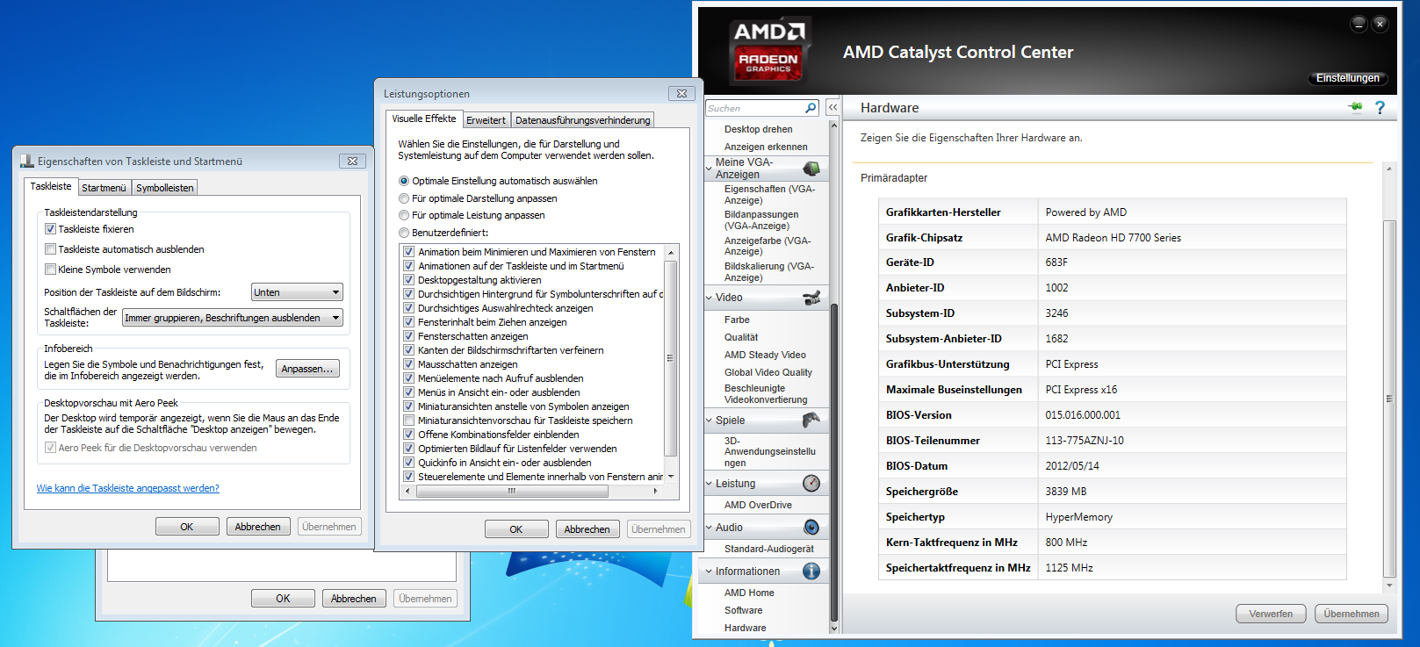Select Für optimale Darstellung anpassen

(x=404, y=198)
